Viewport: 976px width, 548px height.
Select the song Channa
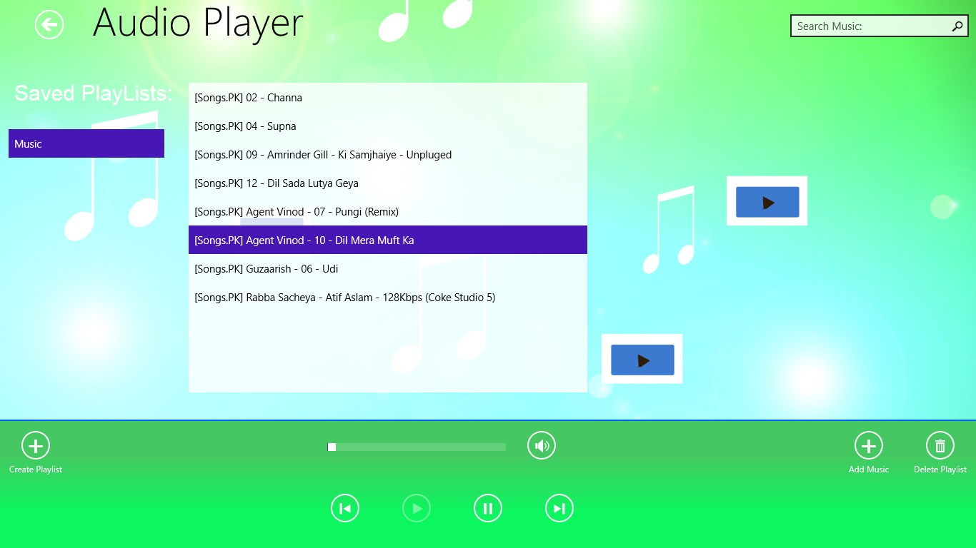(x=248, y=98)
